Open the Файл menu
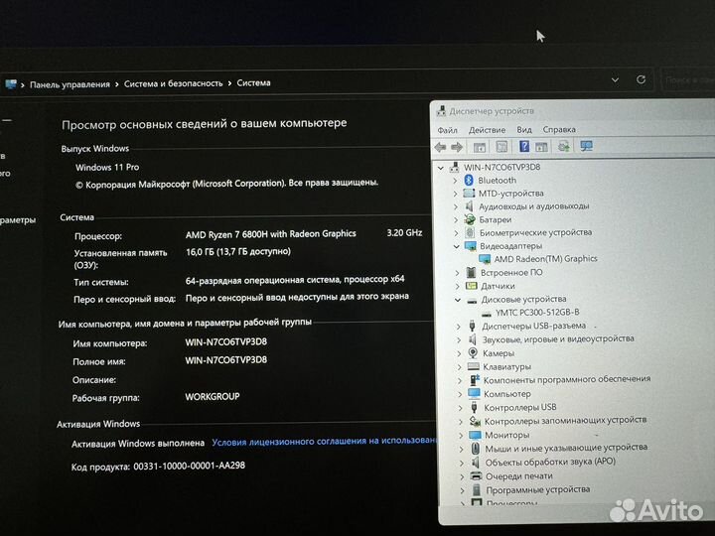 pyautogui.click(x=447, y=130)
